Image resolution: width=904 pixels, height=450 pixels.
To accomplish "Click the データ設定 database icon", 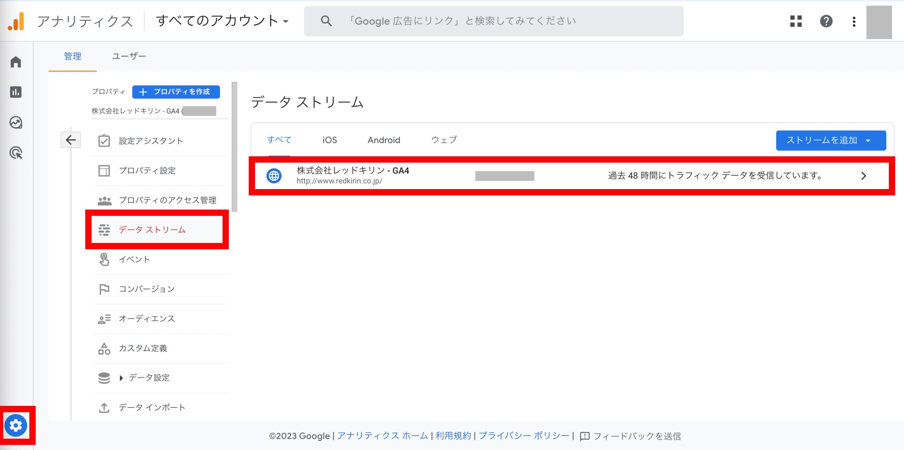I will pos(104,378).
